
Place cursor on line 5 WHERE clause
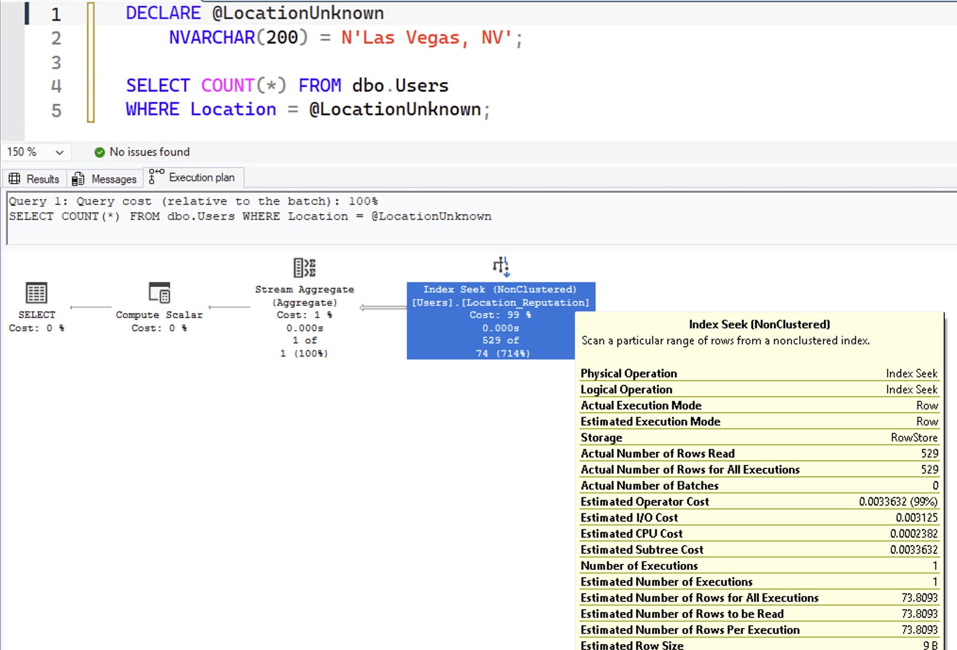tap(307, 110)
